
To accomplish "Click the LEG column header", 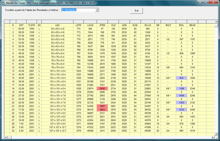I will (x=58, y=25).
